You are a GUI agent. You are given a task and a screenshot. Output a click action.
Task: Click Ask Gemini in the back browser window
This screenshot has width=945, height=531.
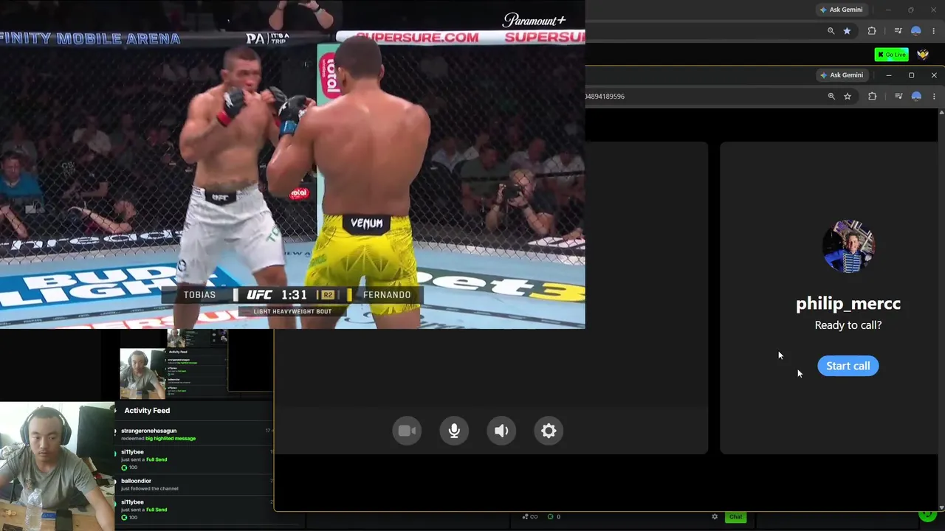[841, 10]
